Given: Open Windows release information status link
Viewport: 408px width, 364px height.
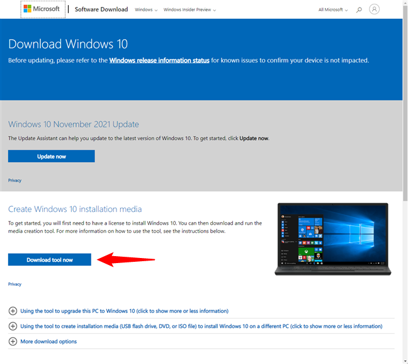Looking at the screenshot, I should point(159,61).
